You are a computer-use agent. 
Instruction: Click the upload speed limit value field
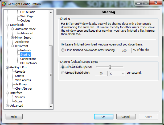click(x=101, y=73)
